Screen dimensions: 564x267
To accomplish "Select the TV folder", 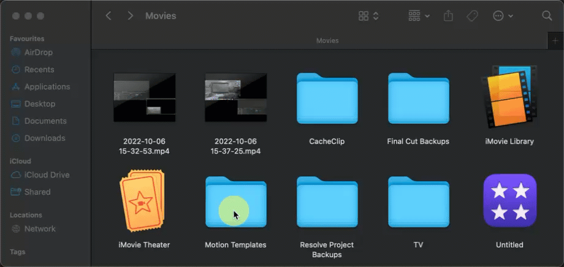I will [418, 201].
